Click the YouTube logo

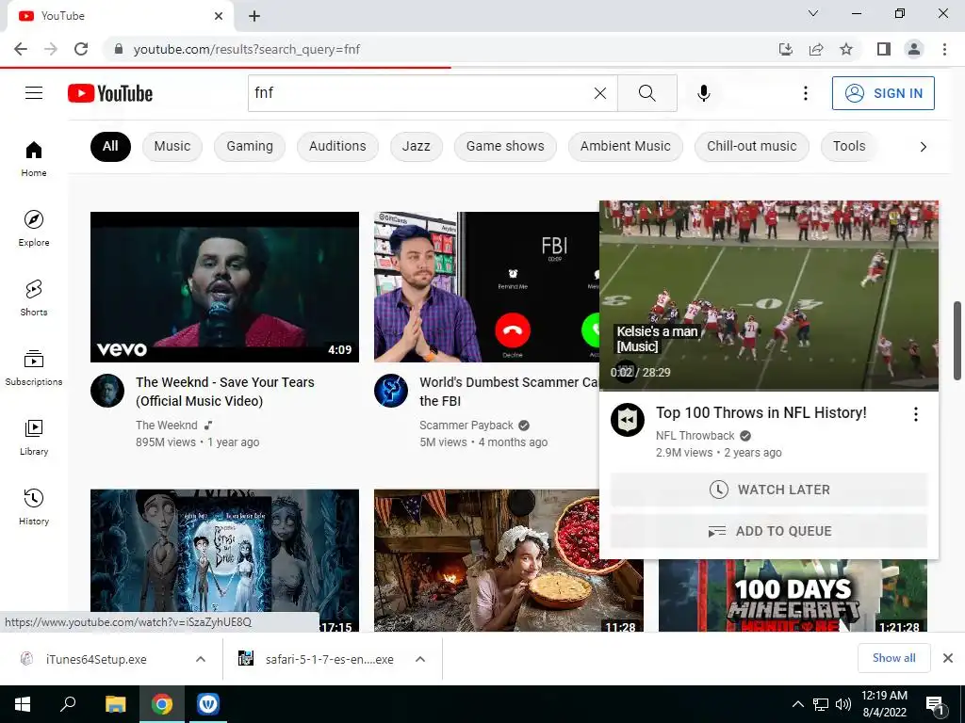(110, 93)
